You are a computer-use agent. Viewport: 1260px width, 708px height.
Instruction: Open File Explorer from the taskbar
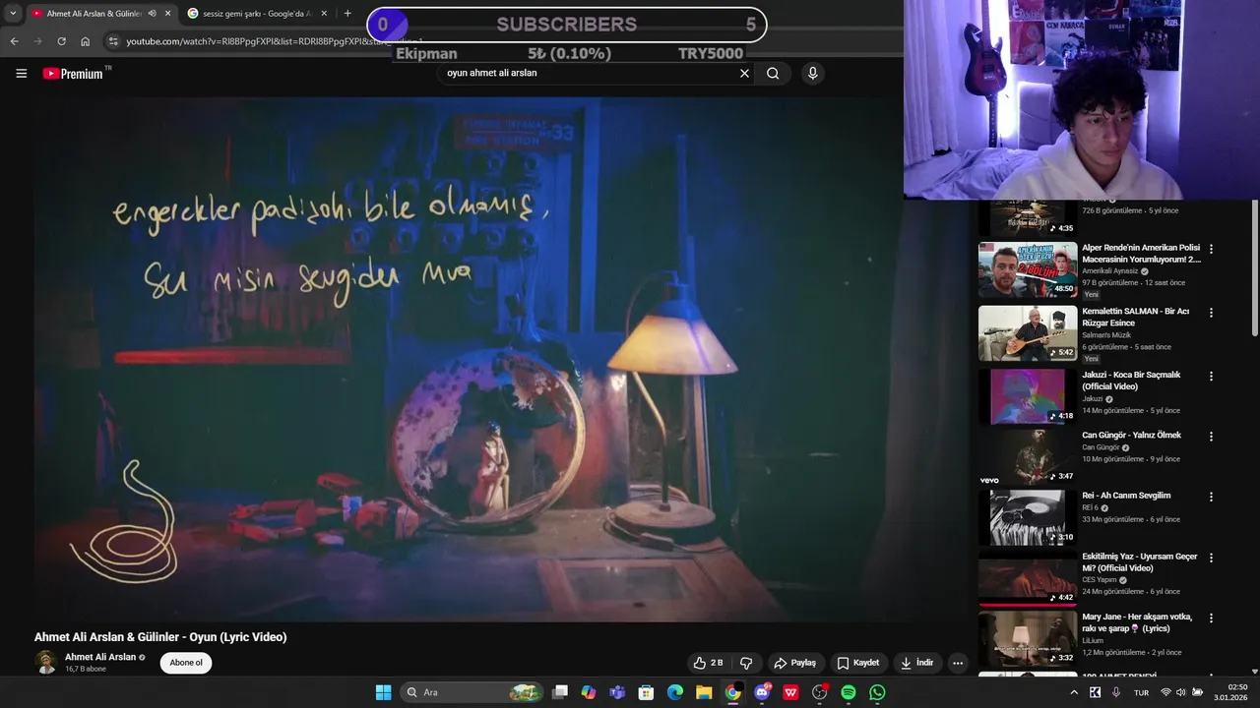[x=704, y=692]
